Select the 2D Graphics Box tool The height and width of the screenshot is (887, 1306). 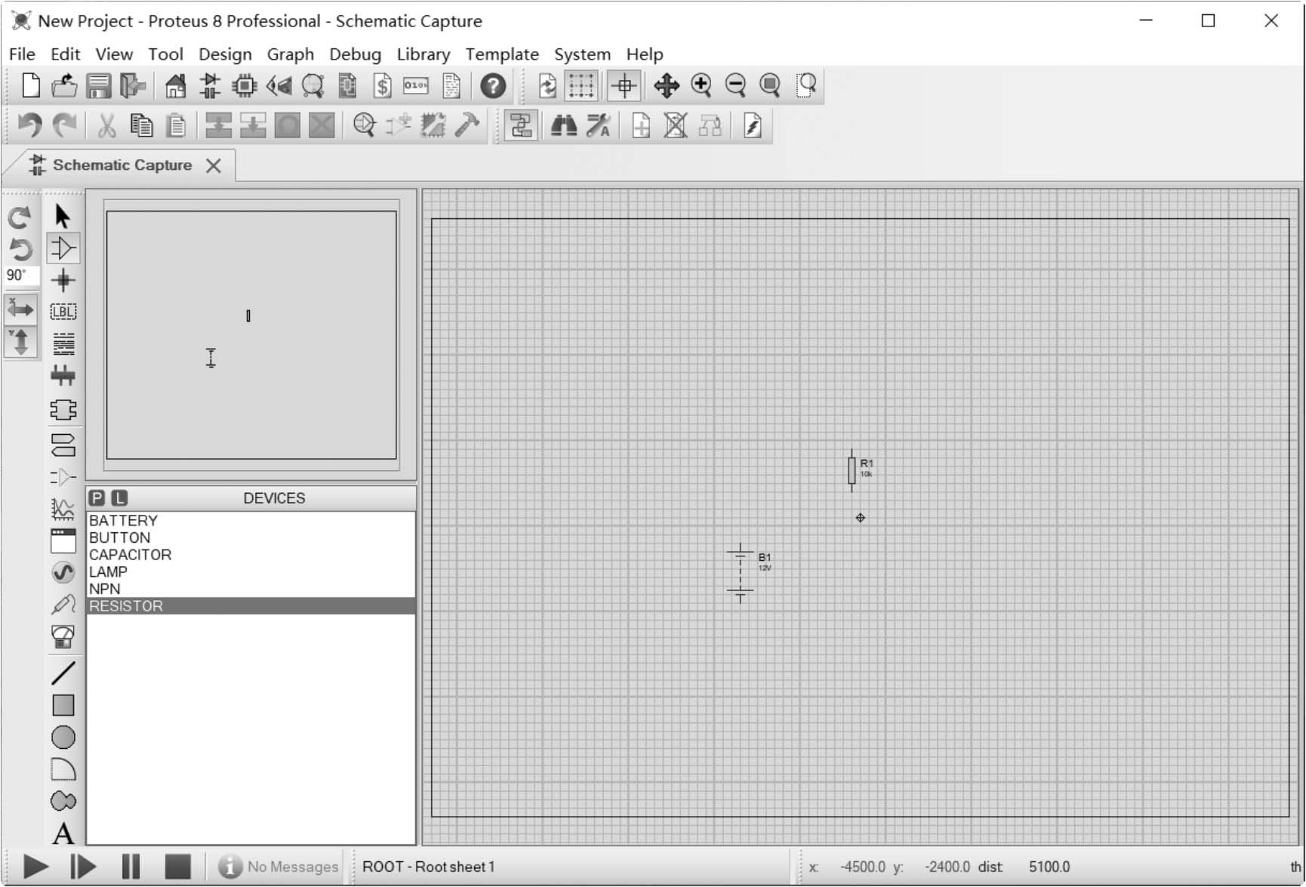[x=63, y=705]
